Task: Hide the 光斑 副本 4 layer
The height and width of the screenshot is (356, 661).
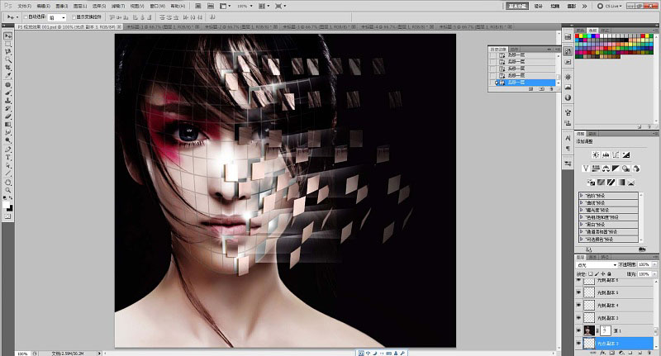Action: pyautogui.click(x=578, y=305)
